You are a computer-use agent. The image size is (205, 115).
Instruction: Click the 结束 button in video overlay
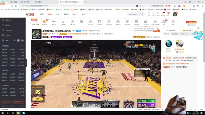tap(38, 99)
